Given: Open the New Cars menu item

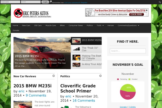Looking at the screenshot, I should pos(26,25).
